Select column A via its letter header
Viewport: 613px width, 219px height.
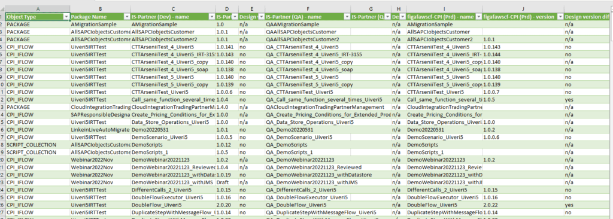coord(38,8)
